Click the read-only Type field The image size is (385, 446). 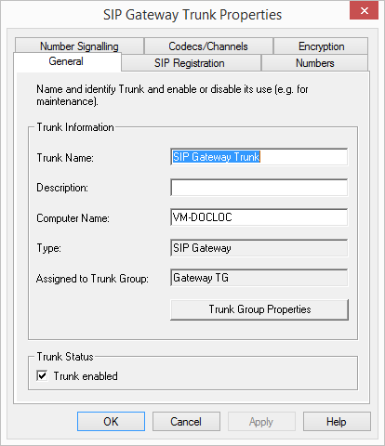pos(259,248)
